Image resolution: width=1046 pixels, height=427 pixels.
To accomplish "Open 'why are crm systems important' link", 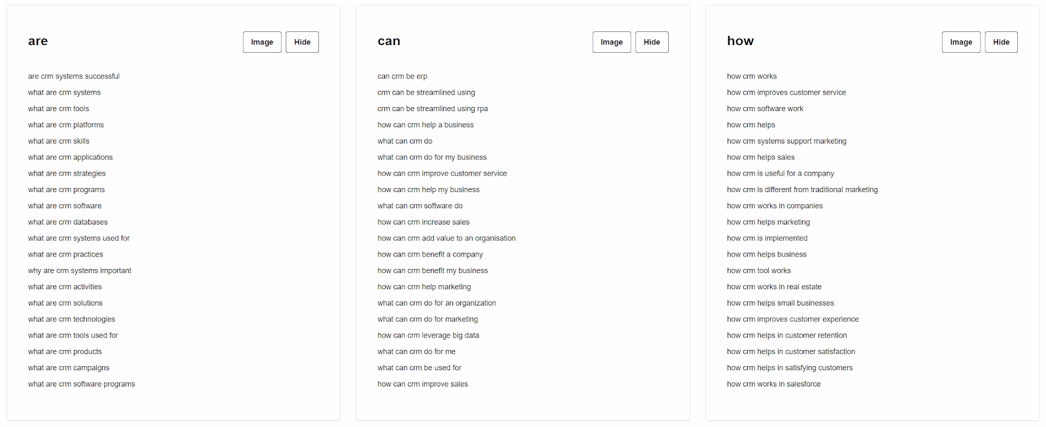I will pyautogui.click(x=80, y=270).
